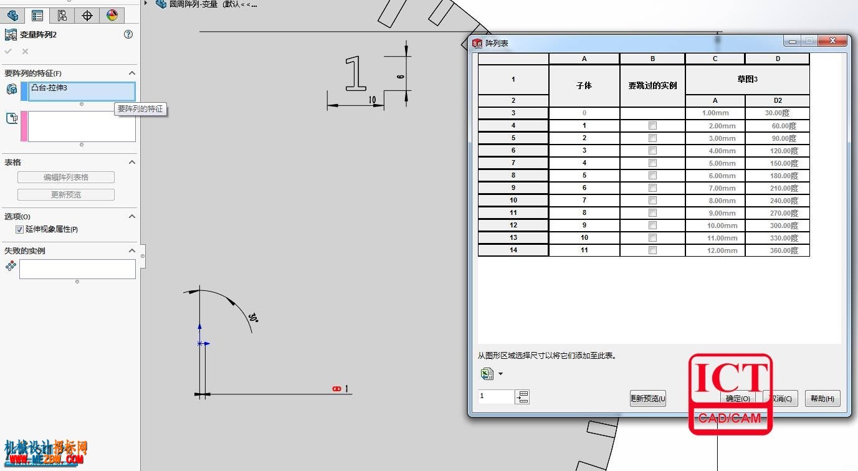858x471 pixels.
Task: Click the 10 dimension in the sketch
Action: (372, 100)
